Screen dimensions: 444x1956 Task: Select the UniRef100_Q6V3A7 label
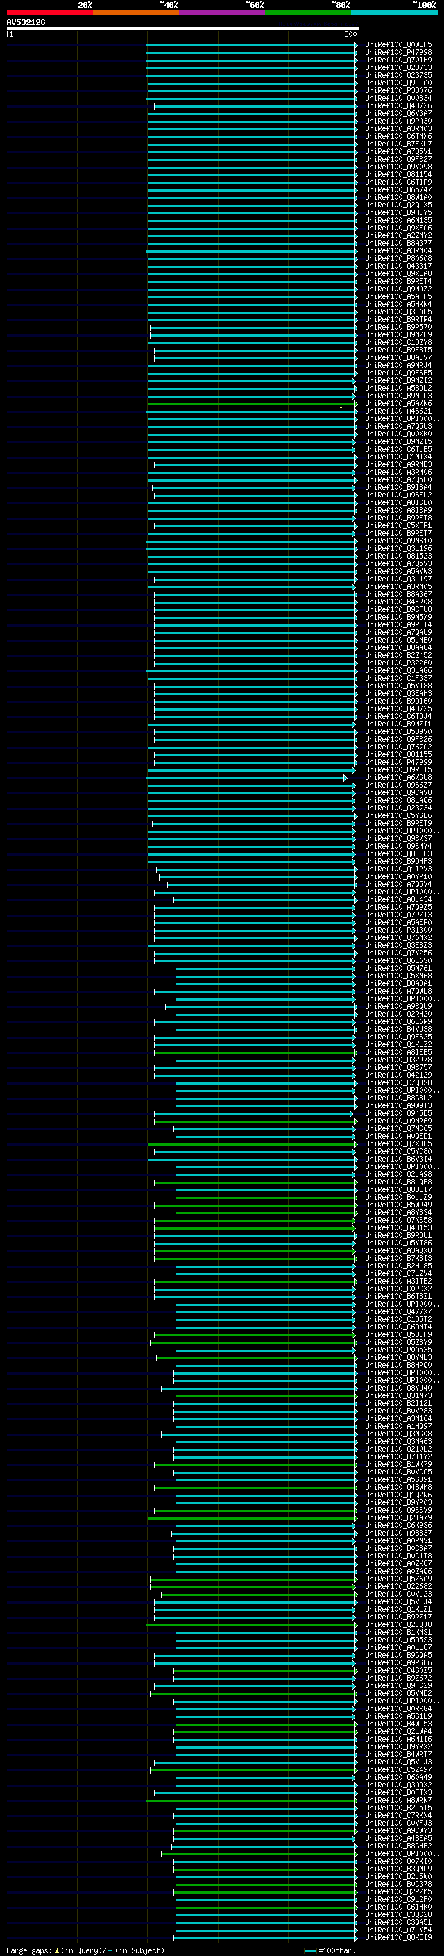(x=398, y=113)
